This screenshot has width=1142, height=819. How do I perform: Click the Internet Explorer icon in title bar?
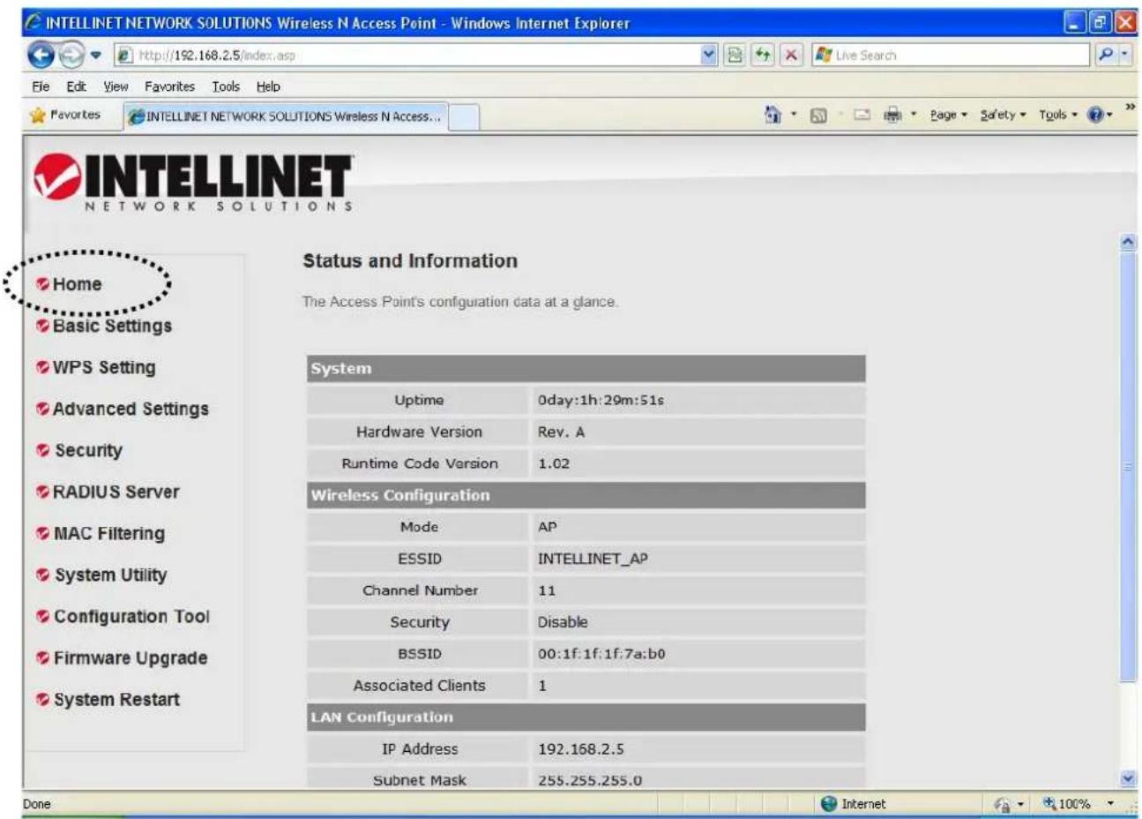[x=34, y=23]
